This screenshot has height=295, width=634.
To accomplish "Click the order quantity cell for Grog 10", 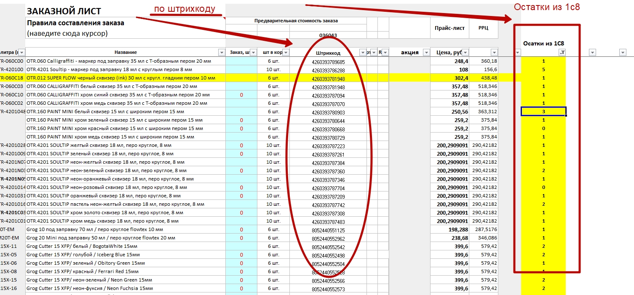I will click(x=241, y=229).
